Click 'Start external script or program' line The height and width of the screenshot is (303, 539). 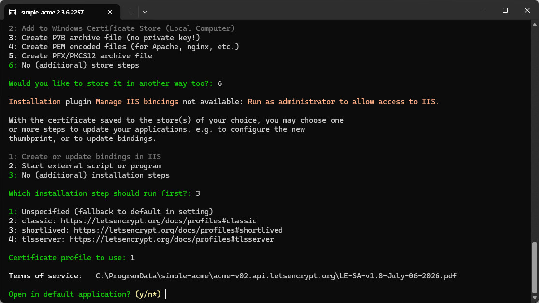[x=85, y=166]
